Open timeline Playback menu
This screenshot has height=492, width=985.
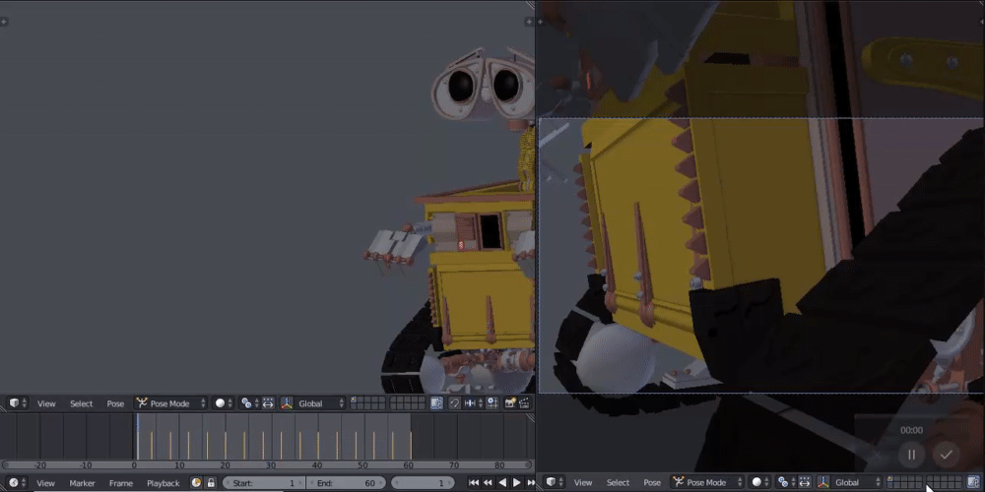tap(163, 483)
